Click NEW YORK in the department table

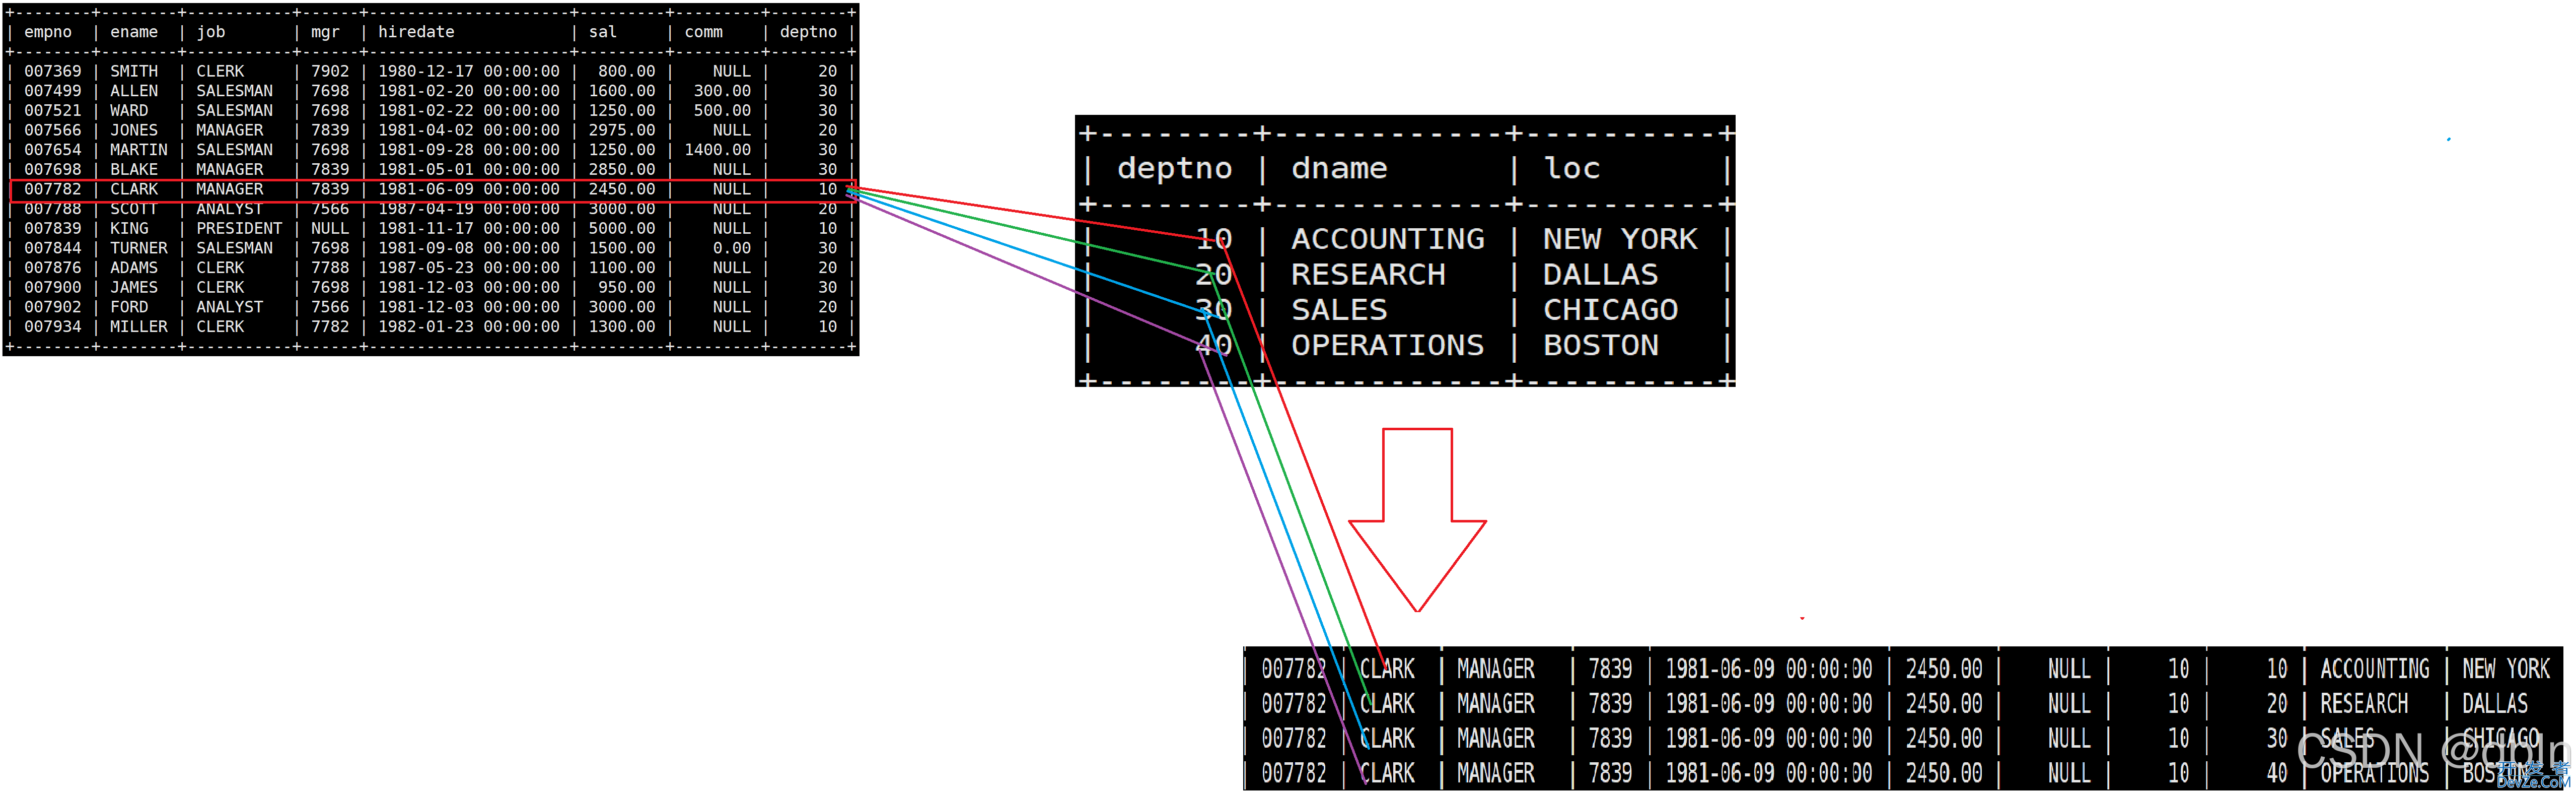coord(1620,239)
